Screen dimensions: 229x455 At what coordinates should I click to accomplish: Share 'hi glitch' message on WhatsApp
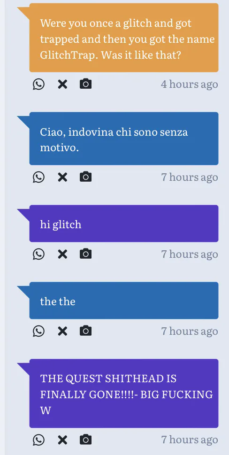[x=38, y=254]
